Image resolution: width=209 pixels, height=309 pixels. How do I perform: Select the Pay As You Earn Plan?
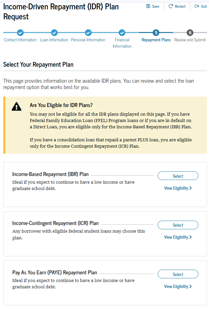(x=178, y=274)
